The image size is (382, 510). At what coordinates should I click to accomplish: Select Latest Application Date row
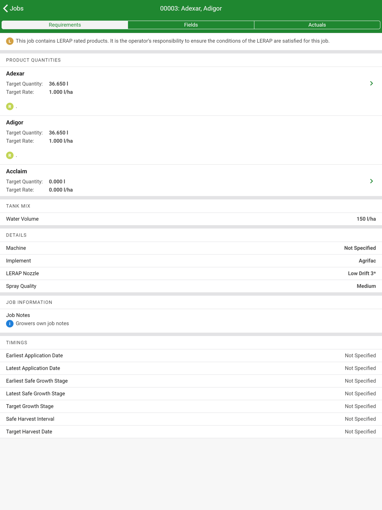pyautogui.click(x=191, y=368)
